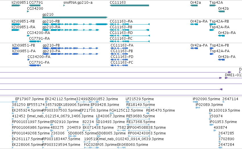Viewport: 242px width, 149px height.
Task: Click the IP02090.5prime EST label
Action: (x=206, y=99)
